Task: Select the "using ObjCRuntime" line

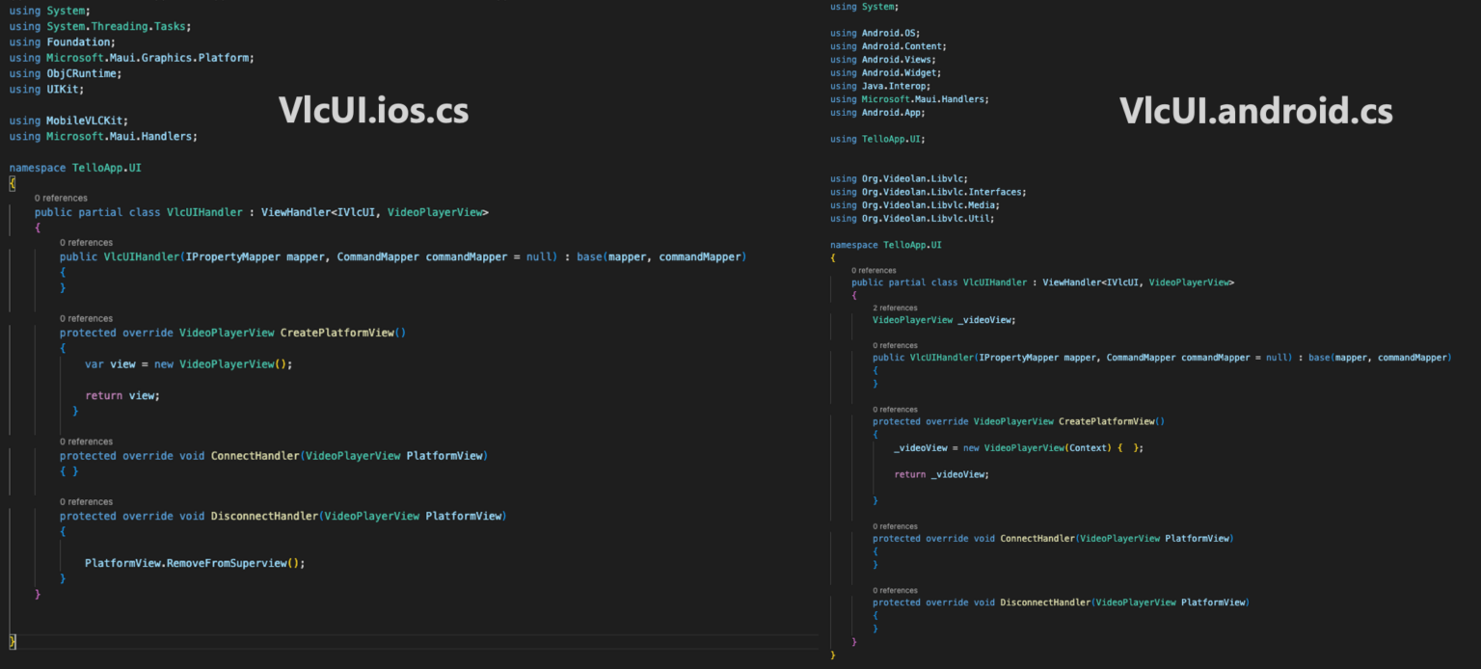Action: (x=66, y=73)
